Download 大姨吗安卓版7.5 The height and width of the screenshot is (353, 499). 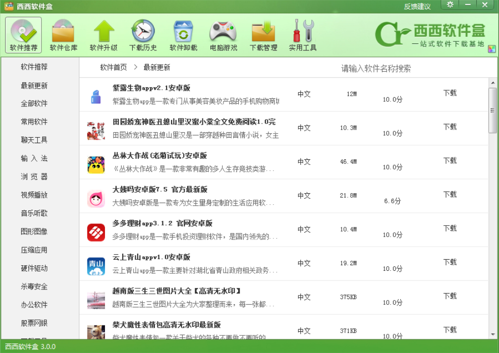(450, 194)
